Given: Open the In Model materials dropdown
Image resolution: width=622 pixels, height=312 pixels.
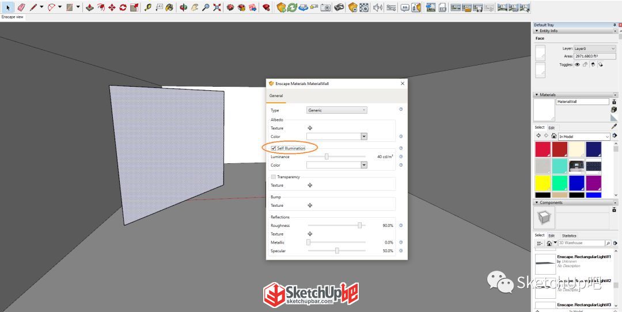Looking at the screenshot, I should point(585,136).
